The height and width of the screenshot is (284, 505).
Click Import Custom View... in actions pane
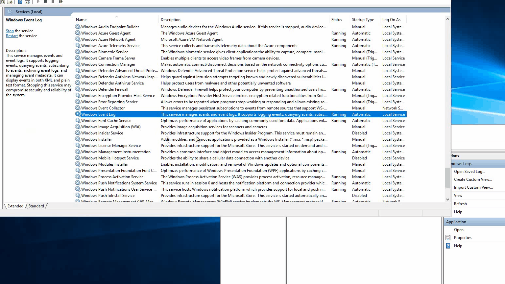pyautogui.click(x=473, y=187)
